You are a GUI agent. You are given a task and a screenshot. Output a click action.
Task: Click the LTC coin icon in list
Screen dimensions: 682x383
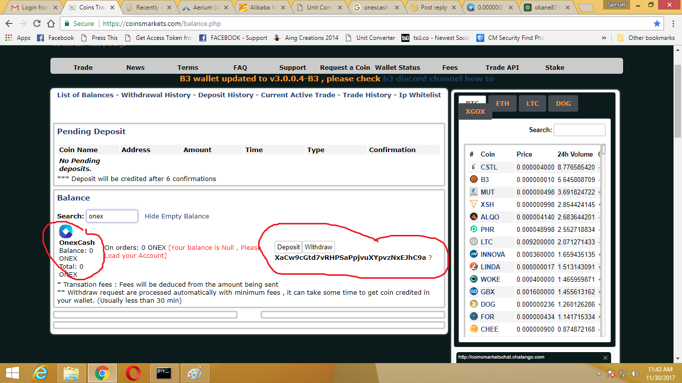[474, 242]
